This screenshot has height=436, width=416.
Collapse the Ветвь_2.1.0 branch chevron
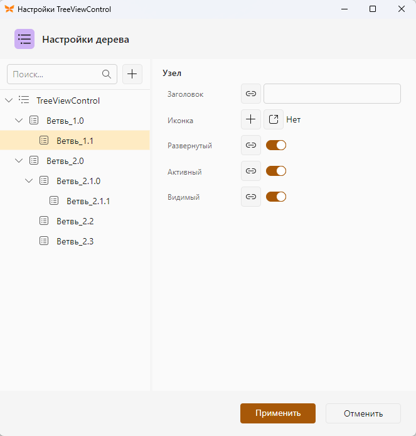(29, 181)
